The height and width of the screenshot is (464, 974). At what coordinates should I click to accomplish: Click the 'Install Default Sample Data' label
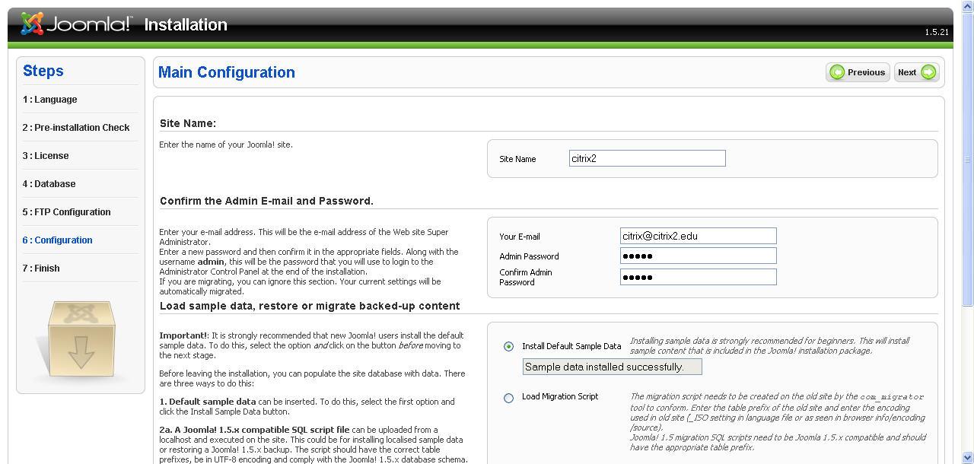[571, 346]
